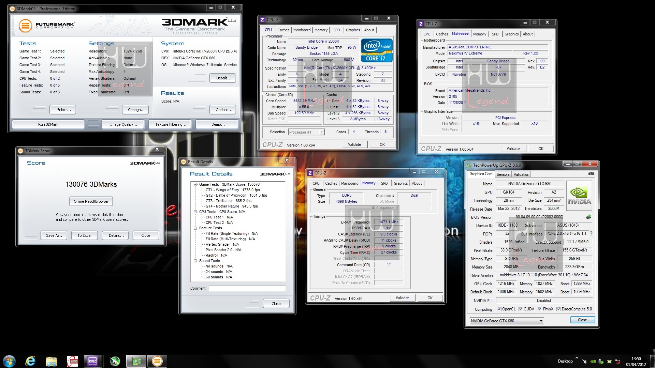The height and width of the screenshot is (368, 655).
Task: Toggle the PhysX checkbox in GPU-Z
Action: (540, 309)
